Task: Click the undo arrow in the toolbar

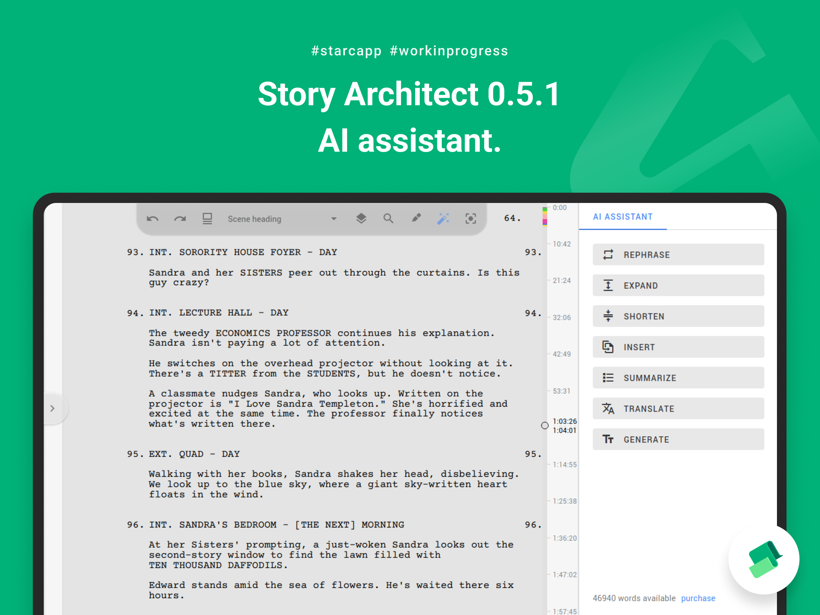Action: point(152,219)
